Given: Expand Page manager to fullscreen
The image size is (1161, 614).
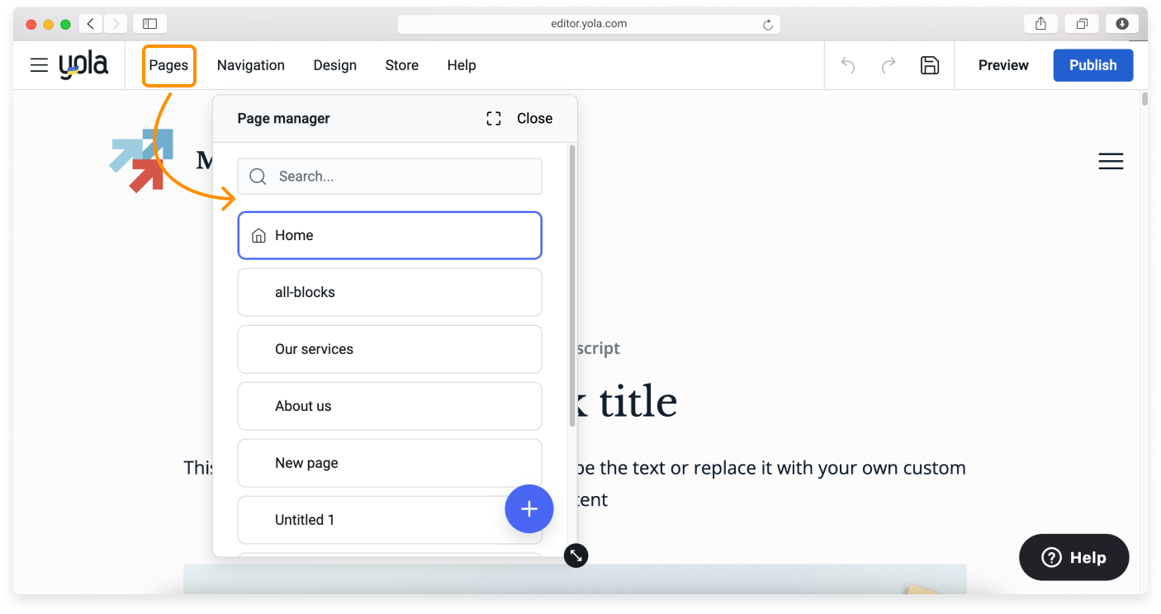Looking at the screenshot, I should [x=494, y=119].
